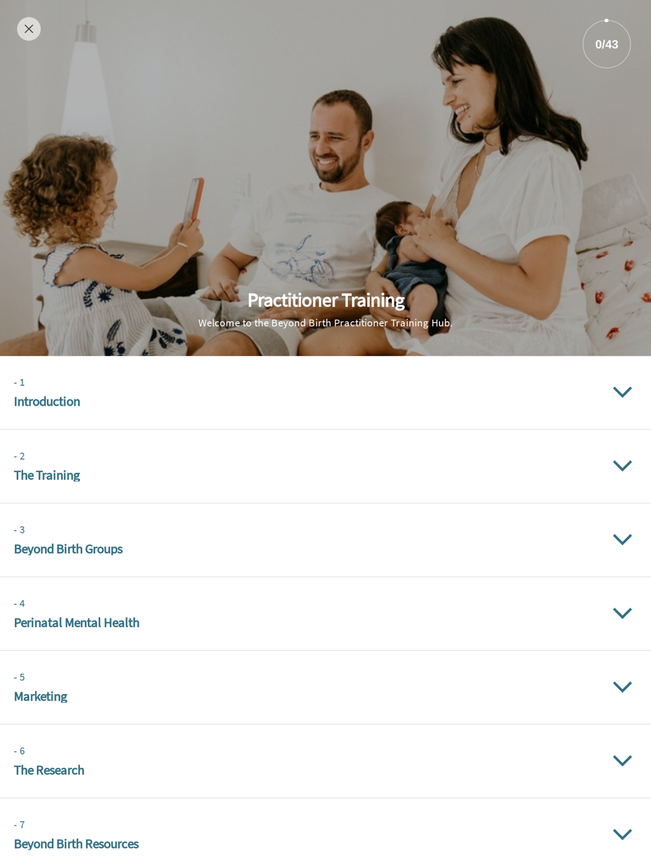Select the Beyond Birth Groups title
This screenshot has width=651, height=868.
pos(68,549)
